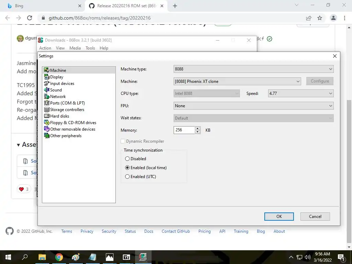Viewport: 352px width, 264px height.
Task: Open the Sound settings icon
Action: click(47, 90)
